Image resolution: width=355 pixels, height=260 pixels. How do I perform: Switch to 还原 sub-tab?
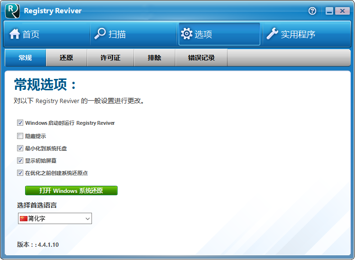click(66, 58)
